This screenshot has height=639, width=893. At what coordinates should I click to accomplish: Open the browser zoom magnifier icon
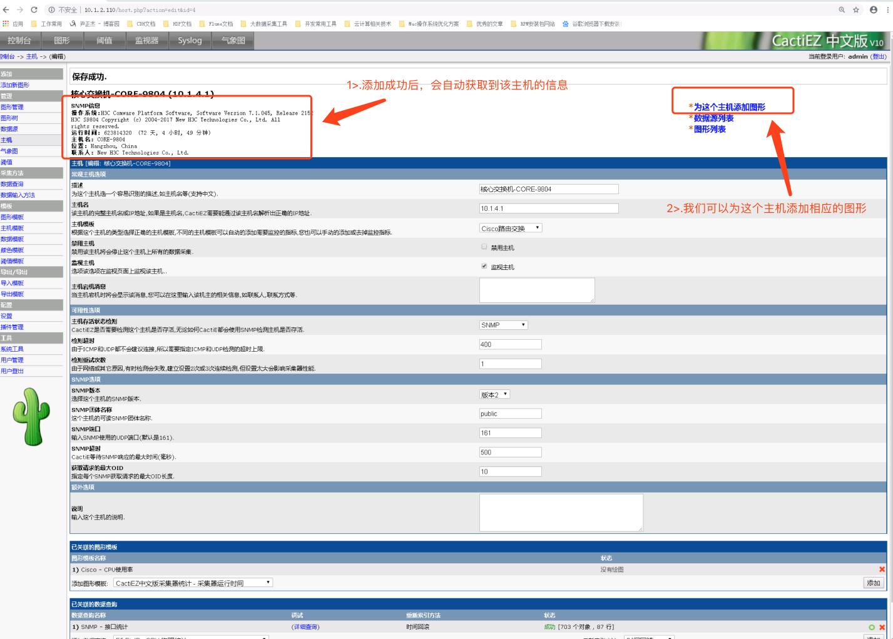842,10
